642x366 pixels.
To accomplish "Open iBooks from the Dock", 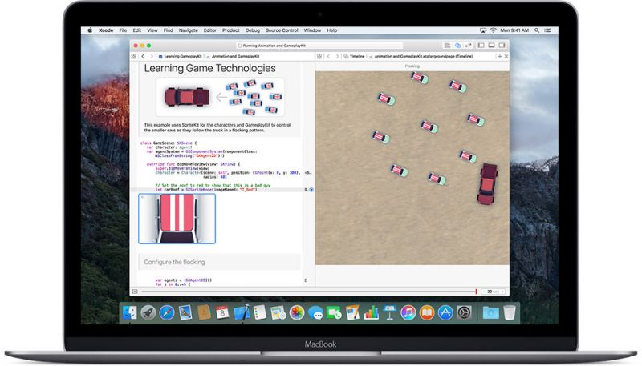I will [427, 312].
